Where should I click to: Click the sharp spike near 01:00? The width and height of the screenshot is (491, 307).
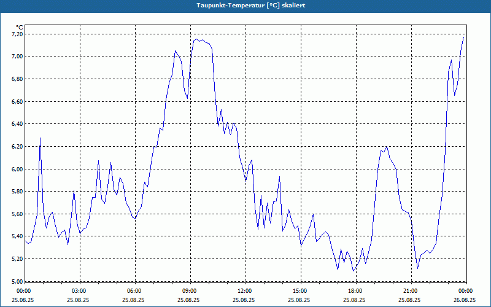40,138
